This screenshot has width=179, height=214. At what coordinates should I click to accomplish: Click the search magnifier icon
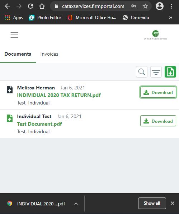142,72
